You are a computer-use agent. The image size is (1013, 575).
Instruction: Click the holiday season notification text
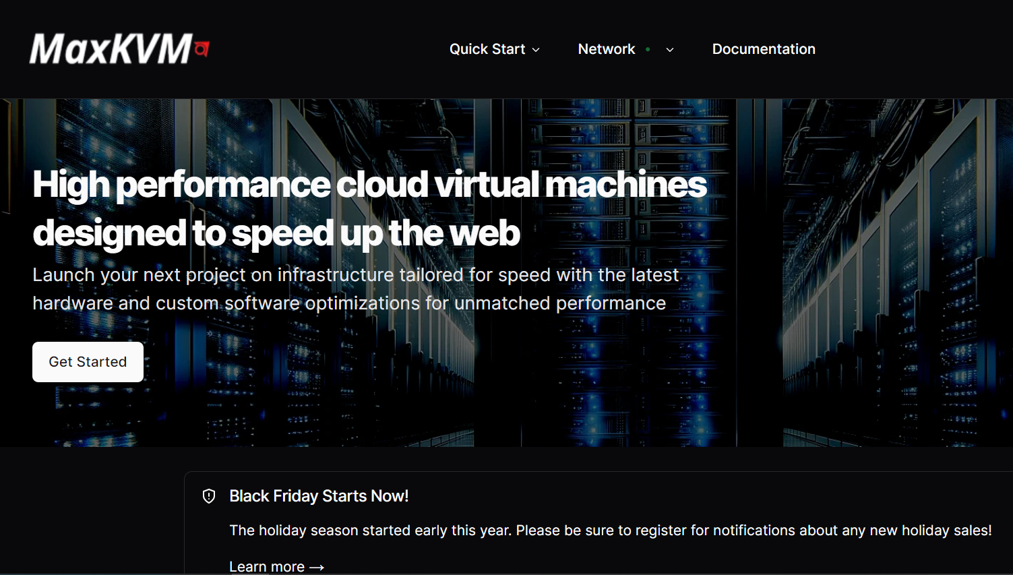611,531
